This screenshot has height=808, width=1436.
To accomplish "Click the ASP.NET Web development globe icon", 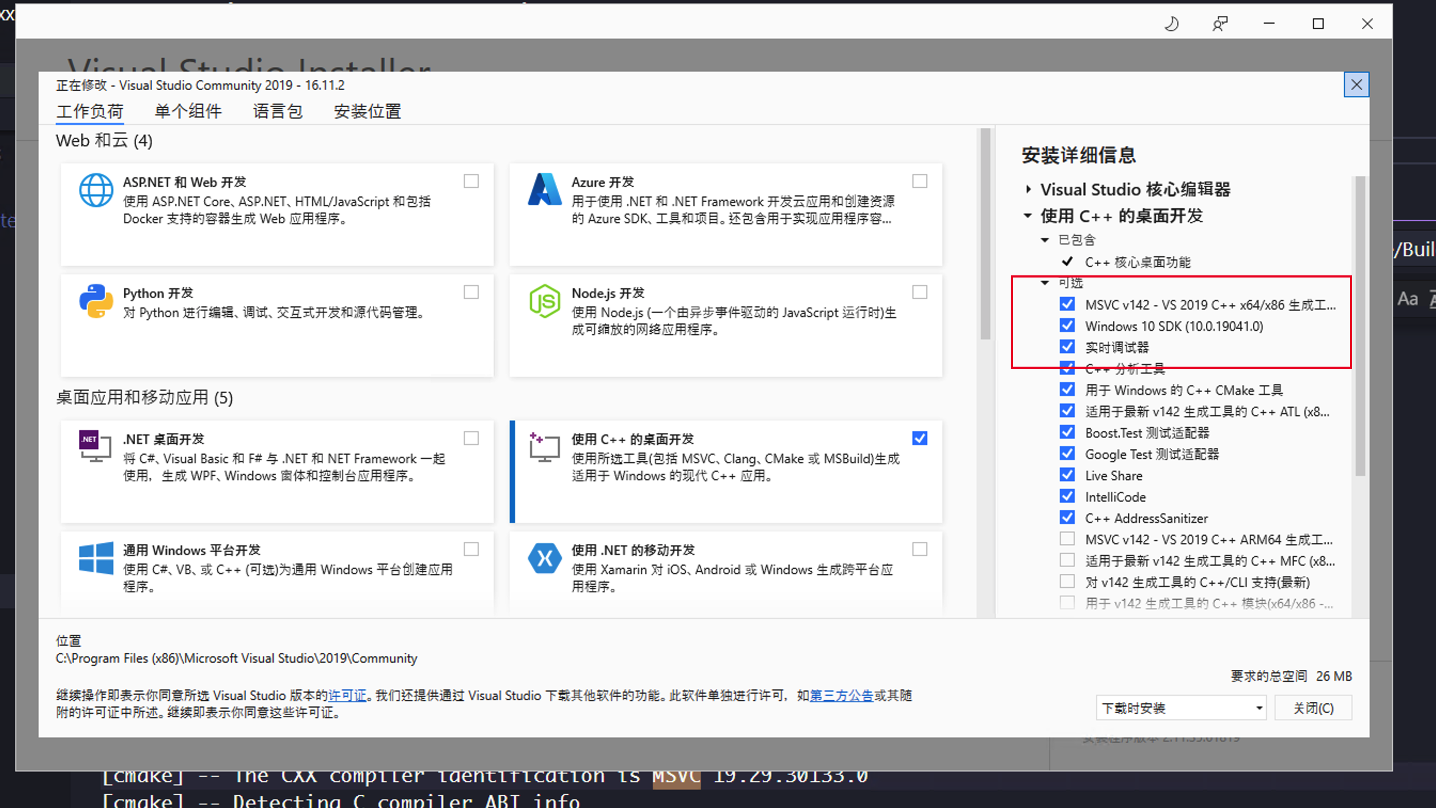I will [x=96, y=190].
